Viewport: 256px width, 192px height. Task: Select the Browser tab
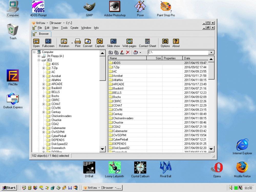point(41,34)
